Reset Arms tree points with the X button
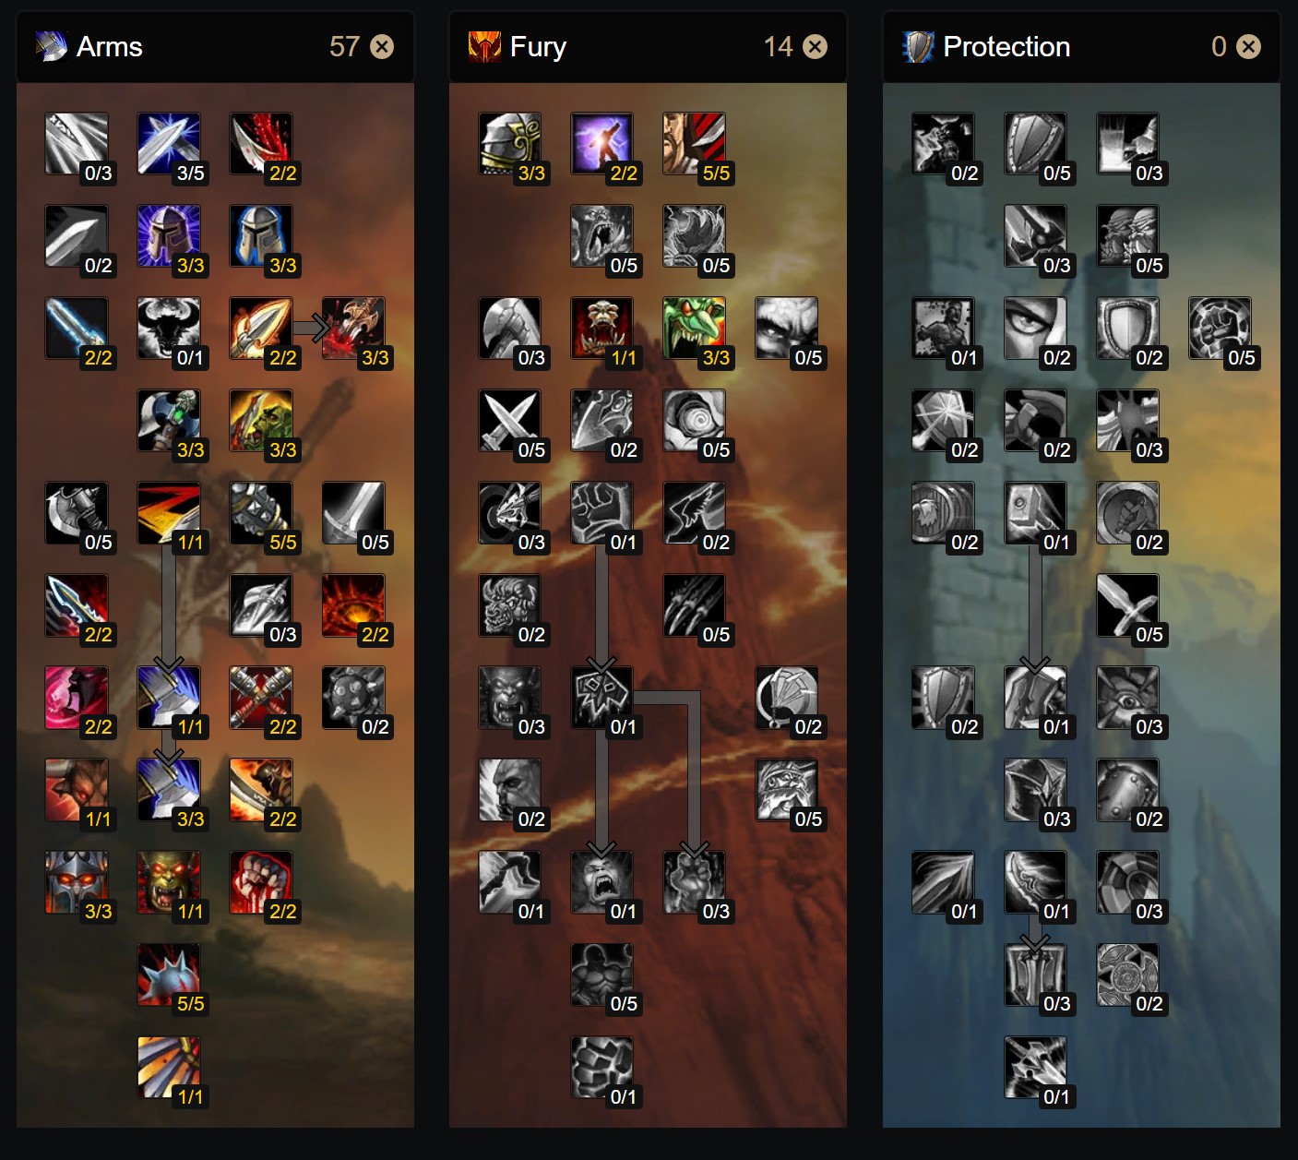Viewport: 1298px width, 1160px height. coord(382,46)
